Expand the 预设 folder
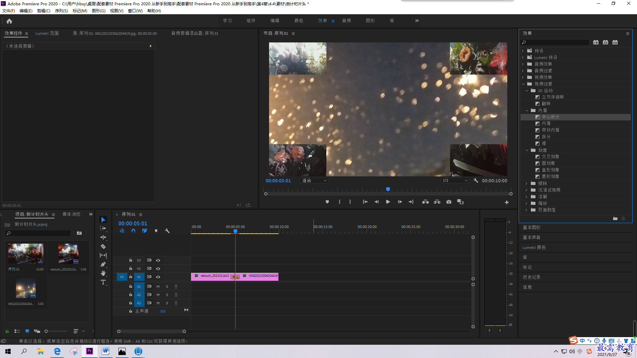Image resolution: width=637 pixels, height=358 pixels. [x=523, y=51]
